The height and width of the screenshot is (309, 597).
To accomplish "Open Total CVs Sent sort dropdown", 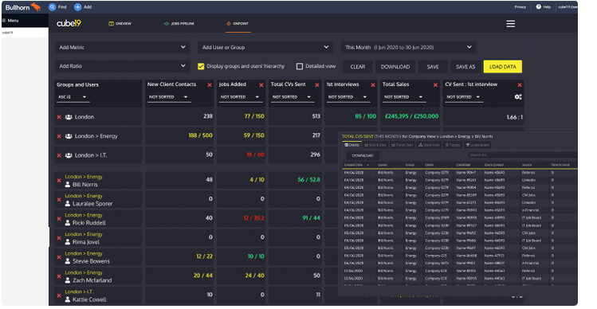I will pos(292,97).
